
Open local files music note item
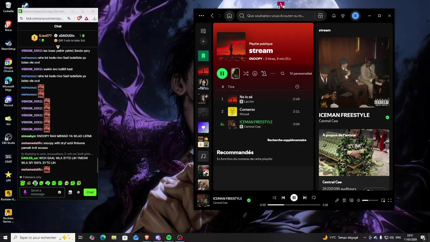point(203,156)
